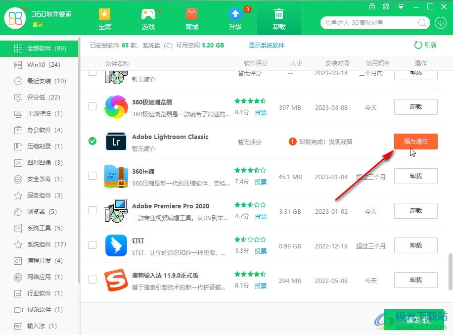Sort by 安装时间 column header

(x=337, y=63)
